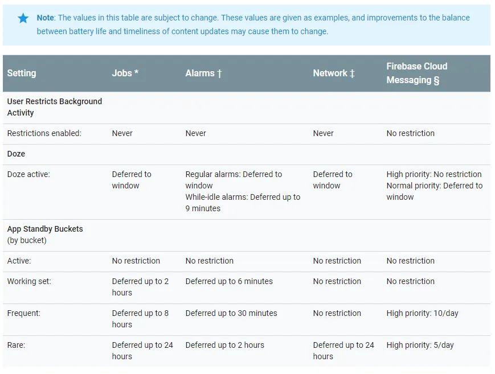The image size is (495, 374).
Task: Click the 'High priority: 10/day' cell
Action: (x=422, y=314)
